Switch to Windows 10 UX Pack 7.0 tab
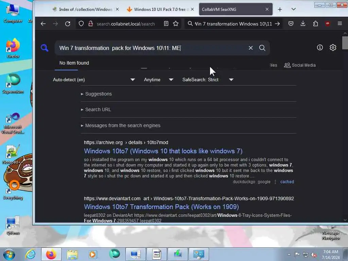Screen dimensions: 348x261 (160, 9)
